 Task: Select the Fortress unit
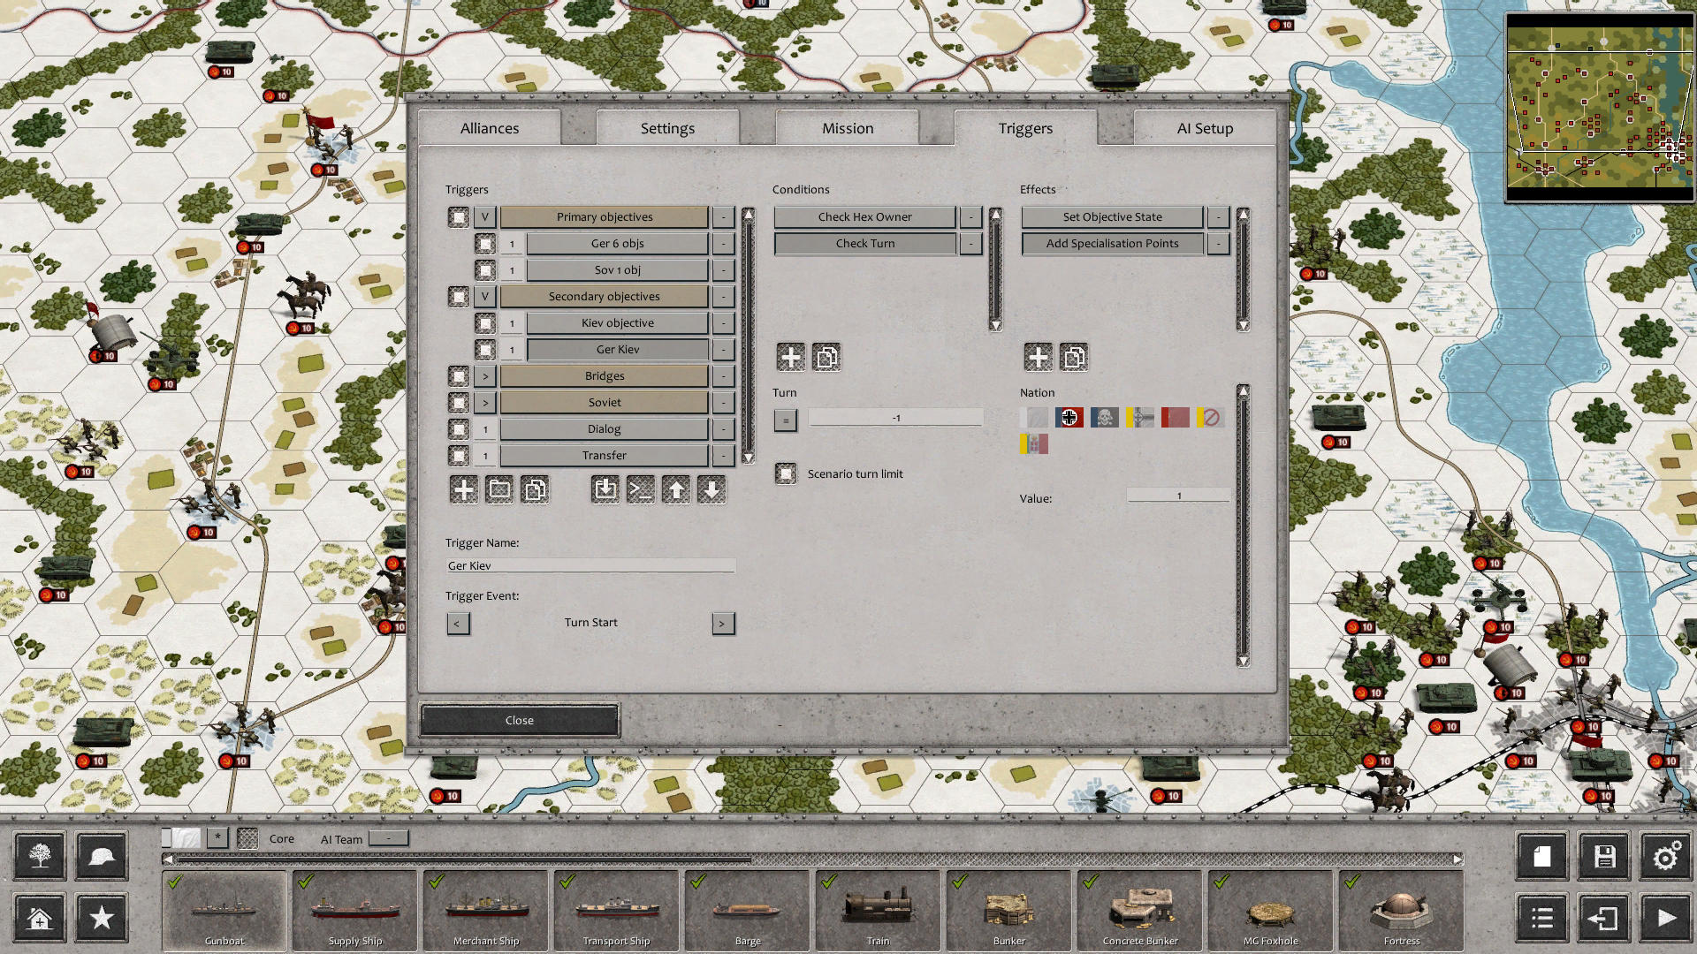click(1402, 910)
